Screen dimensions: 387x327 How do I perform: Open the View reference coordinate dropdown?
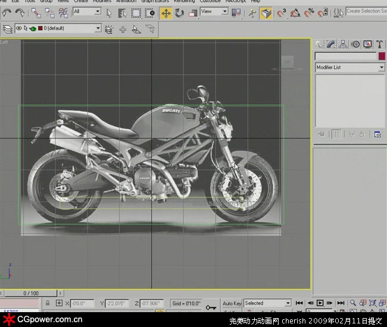[214, 11]
